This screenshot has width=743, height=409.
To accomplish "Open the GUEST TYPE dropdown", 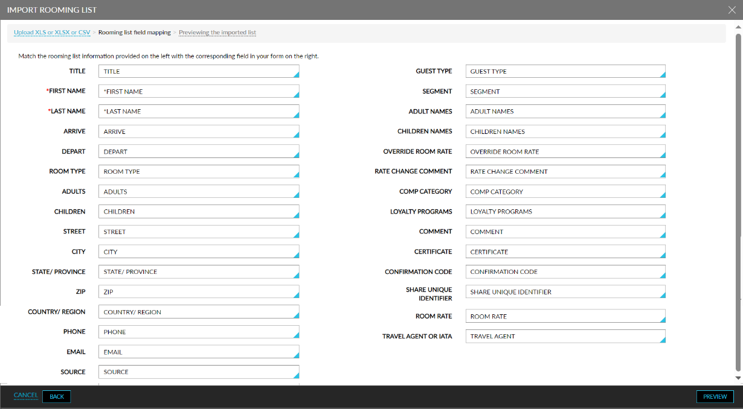I will point(565,71).
